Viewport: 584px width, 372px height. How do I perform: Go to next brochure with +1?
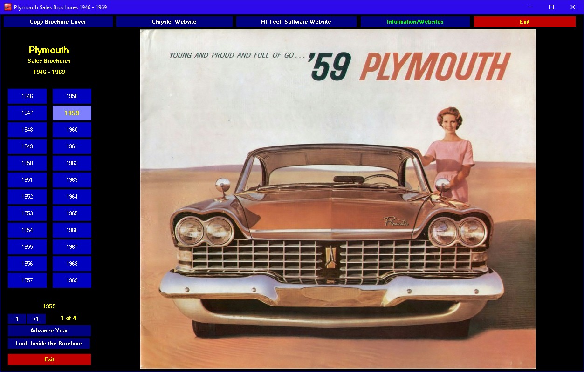tap(36, 319)
